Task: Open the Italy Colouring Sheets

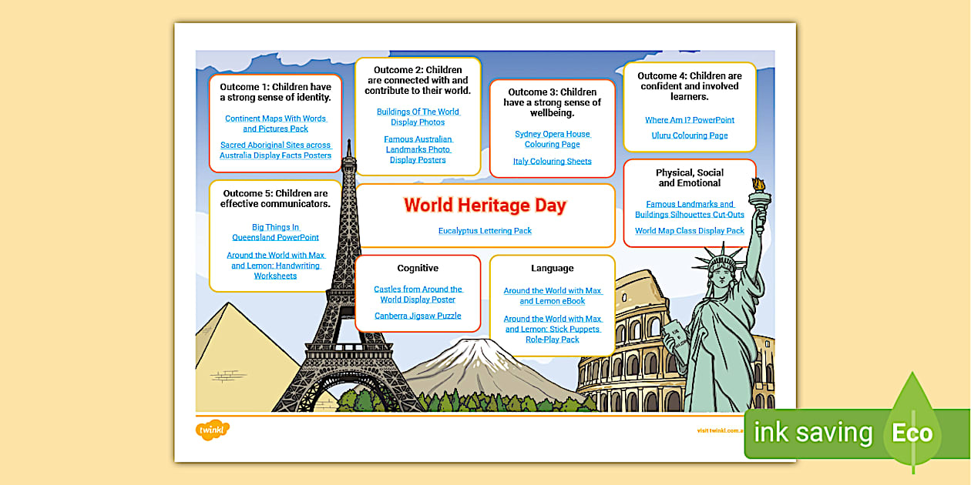Action: point(552,161)
